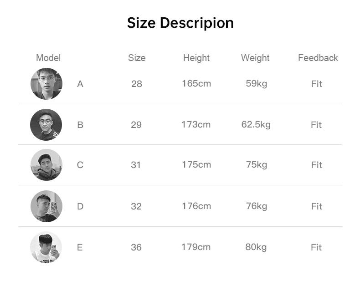Click the Height column header

[x=196, y=58]
